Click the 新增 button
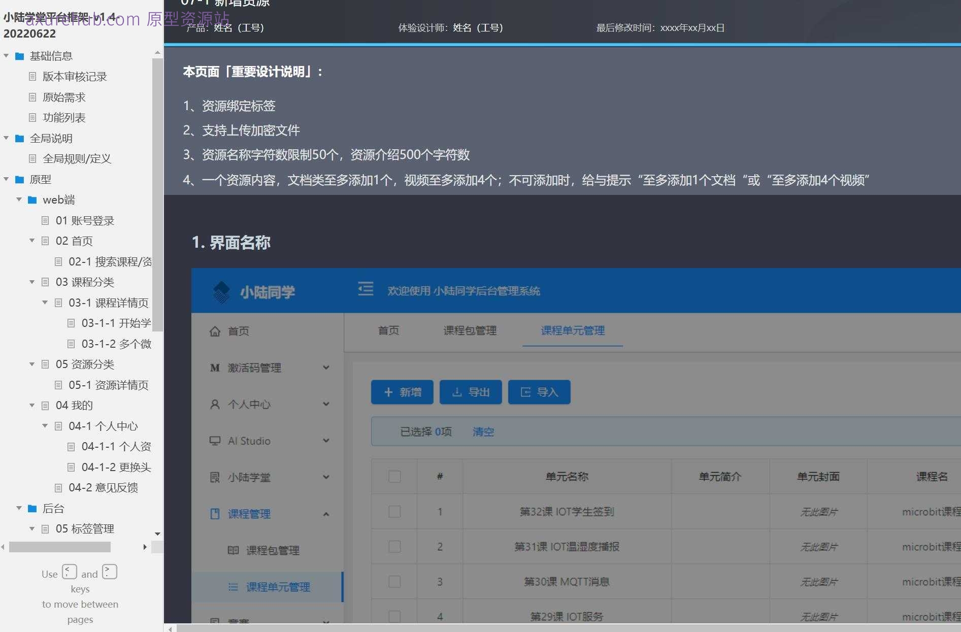The width and height of the screenshot is (961, 632). pos(402,392)
